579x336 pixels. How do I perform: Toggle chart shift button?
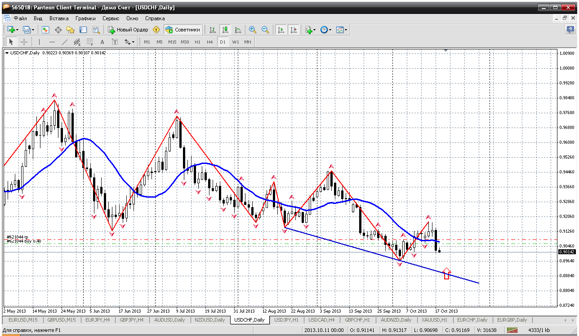pos(294,30)
